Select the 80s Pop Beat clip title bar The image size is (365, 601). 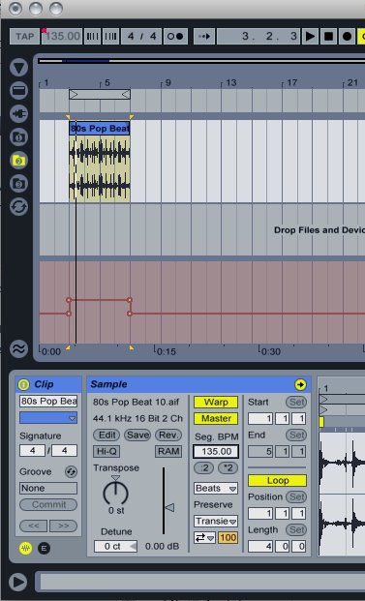coord(100,128)
